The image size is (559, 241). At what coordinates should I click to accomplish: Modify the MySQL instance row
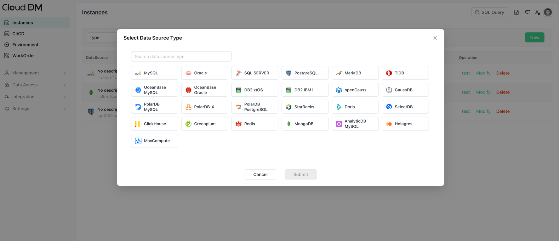[483, 73]
